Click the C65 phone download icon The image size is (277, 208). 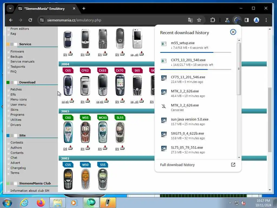tap(72, 101)
